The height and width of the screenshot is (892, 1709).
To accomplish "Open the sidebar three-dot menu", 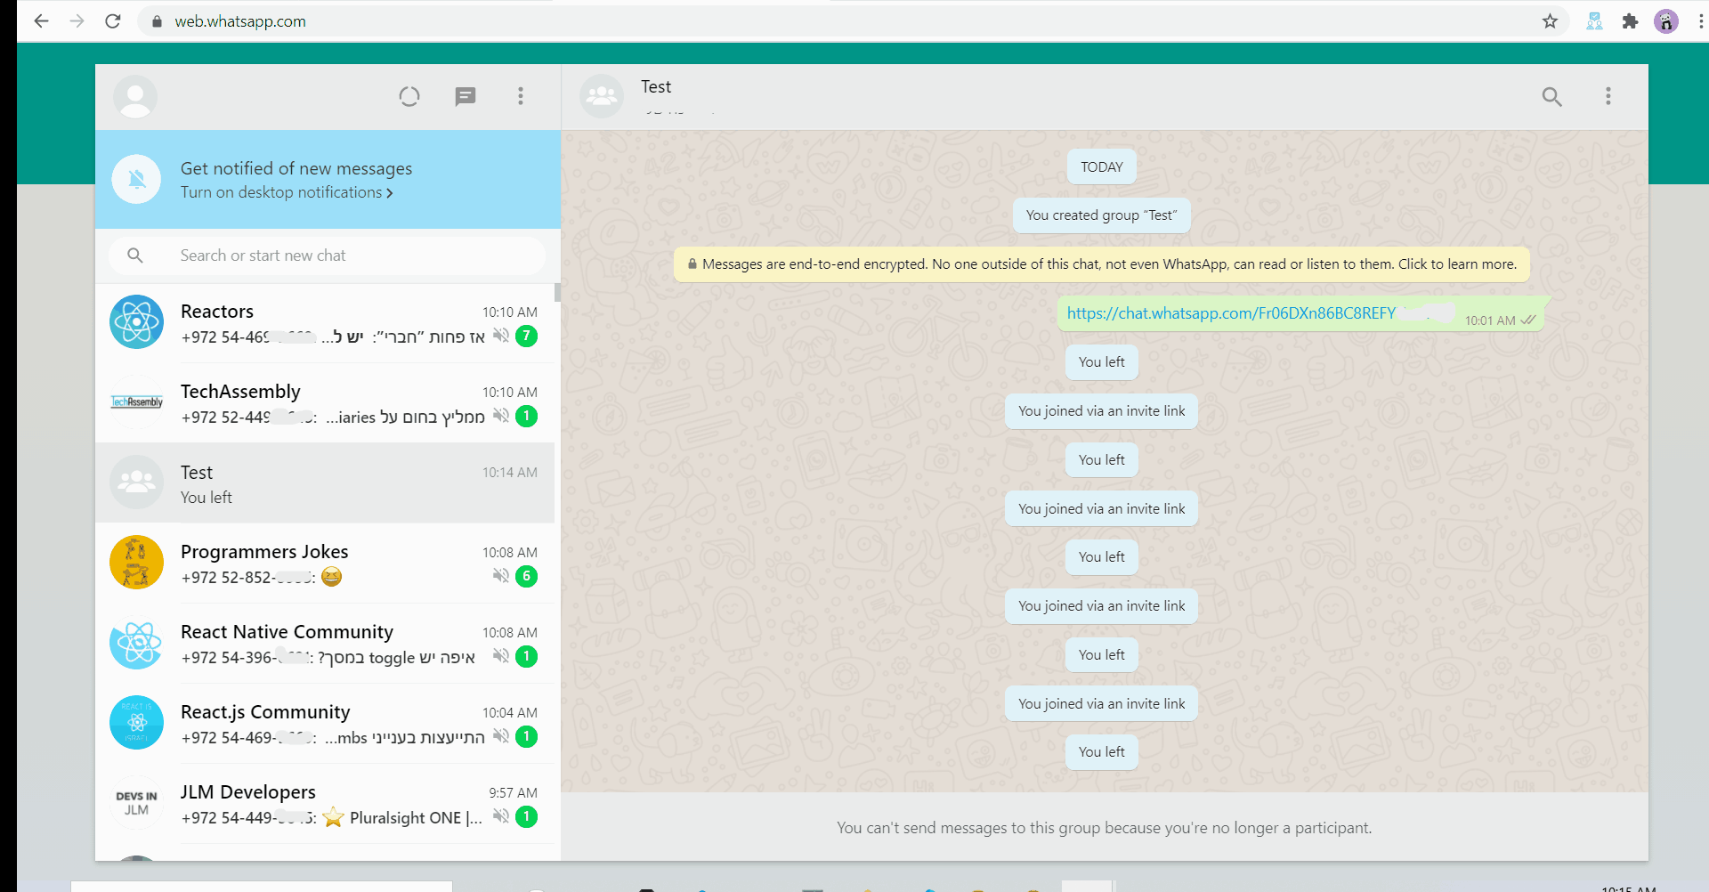I will [521, 96].
